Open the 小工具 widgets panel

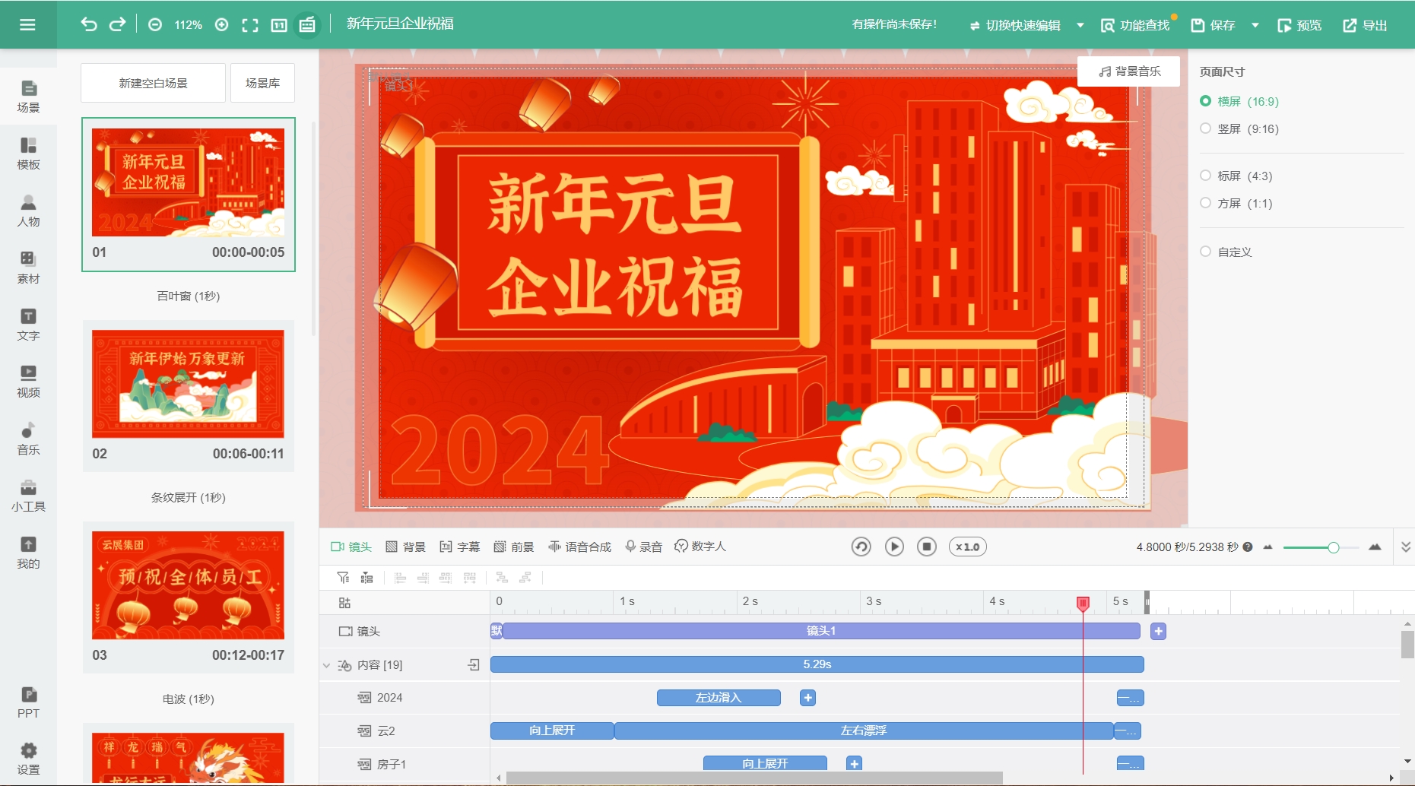[28, 496]
